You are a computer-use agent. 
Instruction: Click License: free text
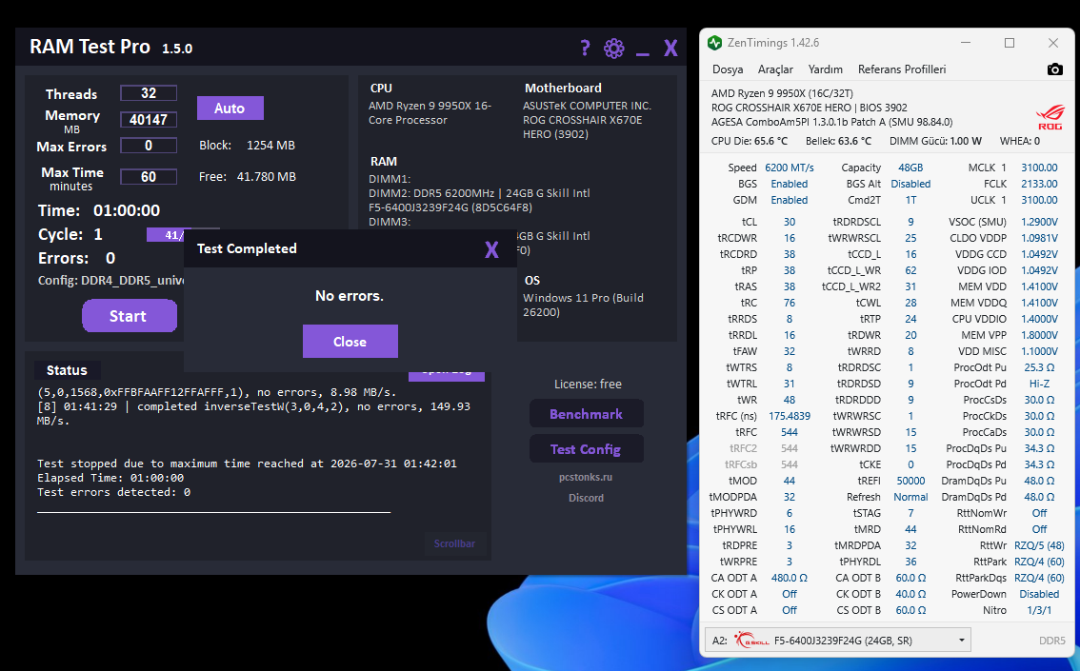tap(588, 384)
